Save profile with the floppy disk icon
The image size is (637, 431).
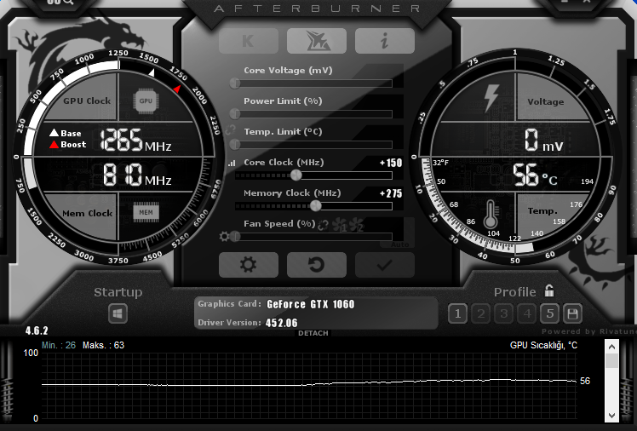click(573, 313)
